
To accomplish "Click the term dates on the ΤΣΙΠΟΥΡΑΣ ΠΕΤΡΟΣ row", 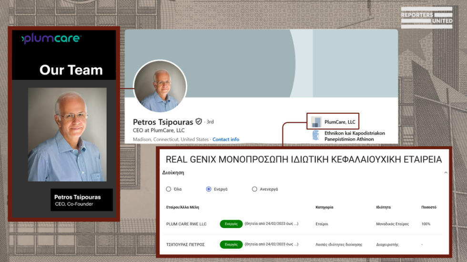I will [271, 244].
